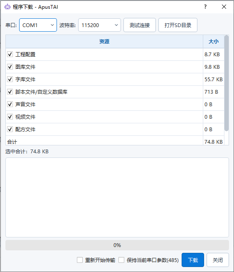This screenshot has width=234, height=272.
Task: Click the 大小 column header
Action: pos(213,42)
